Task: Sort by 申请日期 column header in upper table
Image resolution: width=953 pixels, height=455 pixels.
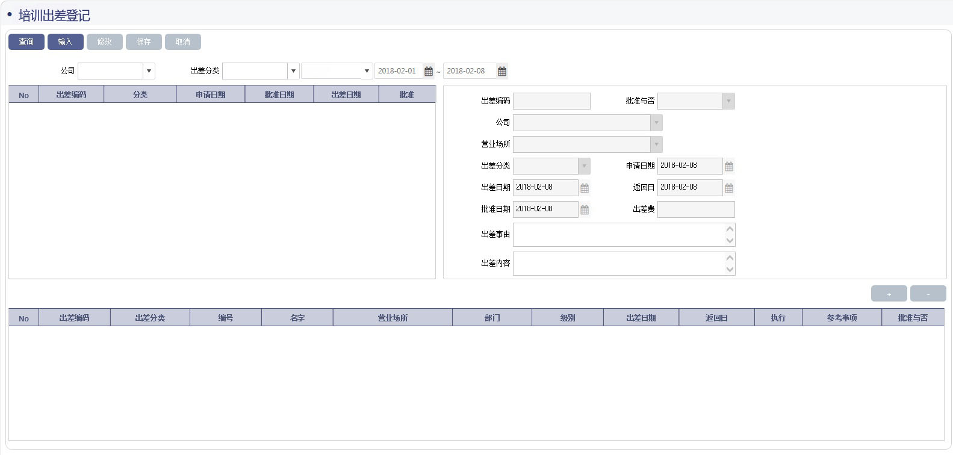Action: coord(210,94)
